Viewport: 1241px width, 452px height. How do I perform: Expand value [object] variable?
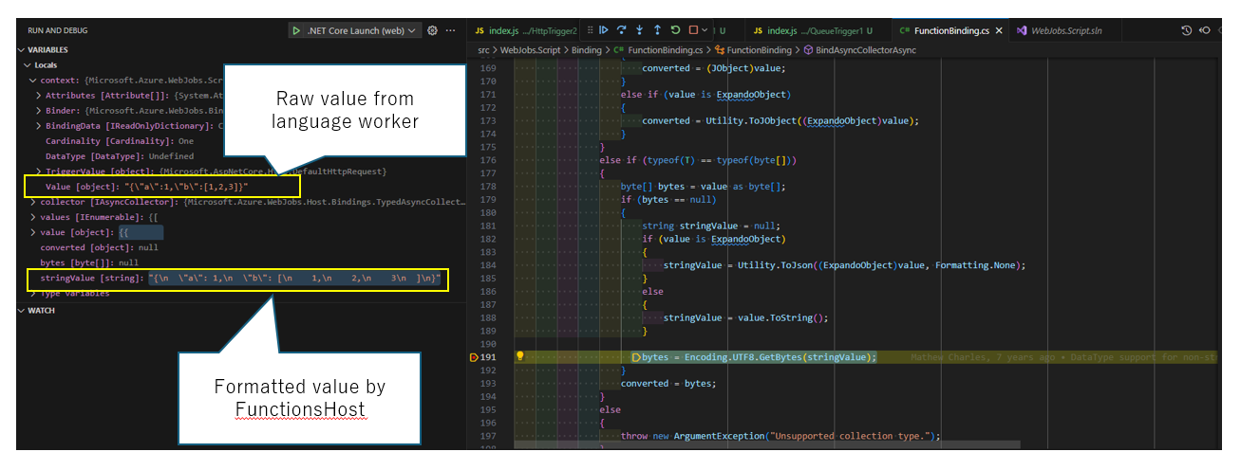pyautogui.click(x=32, y=232)
